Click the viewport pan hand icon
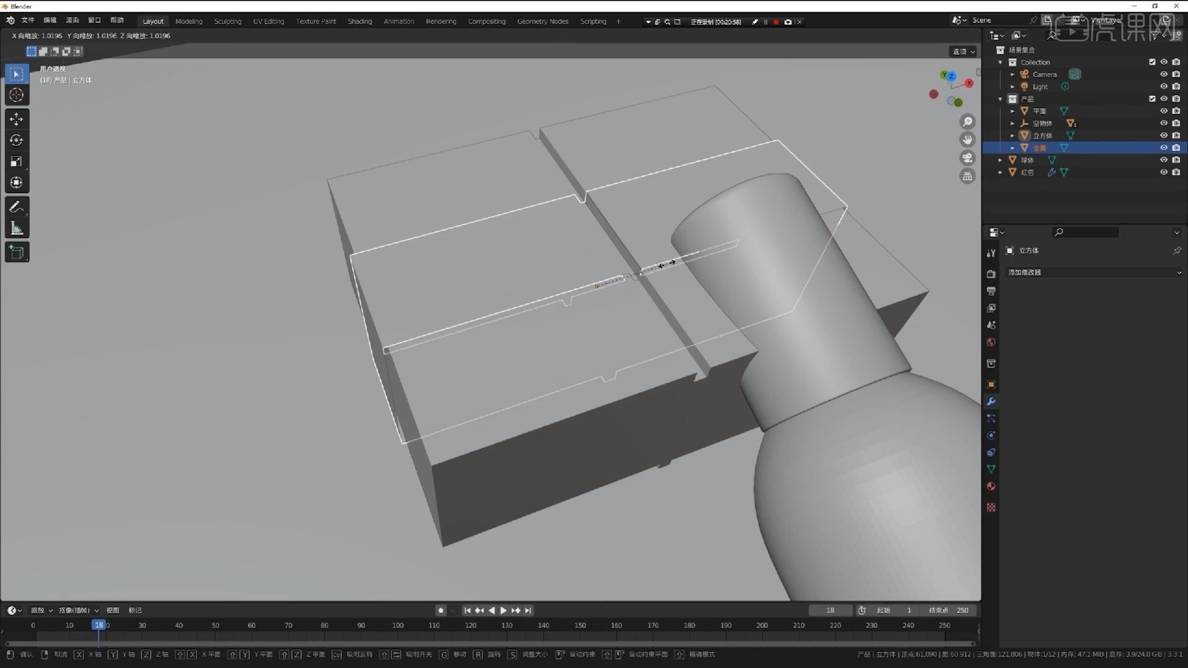This screenshot has width=1188, height=668. (968, 140)
